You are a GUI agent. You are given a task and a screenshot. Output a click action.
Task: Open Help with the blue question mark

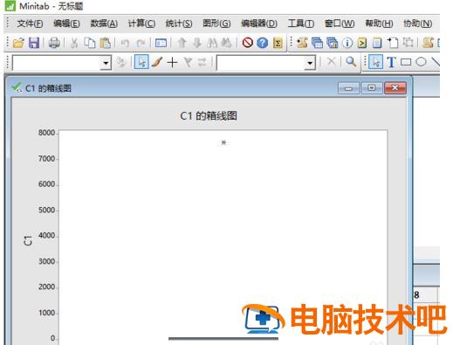263,43
